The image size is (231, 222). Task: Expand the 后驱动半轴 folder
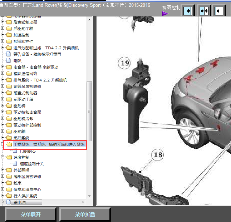tap(3, 28)
